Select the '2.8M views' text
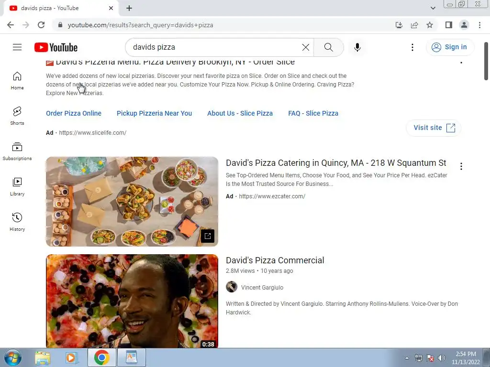The image size is (490, 367). click(x=240, y=271)
